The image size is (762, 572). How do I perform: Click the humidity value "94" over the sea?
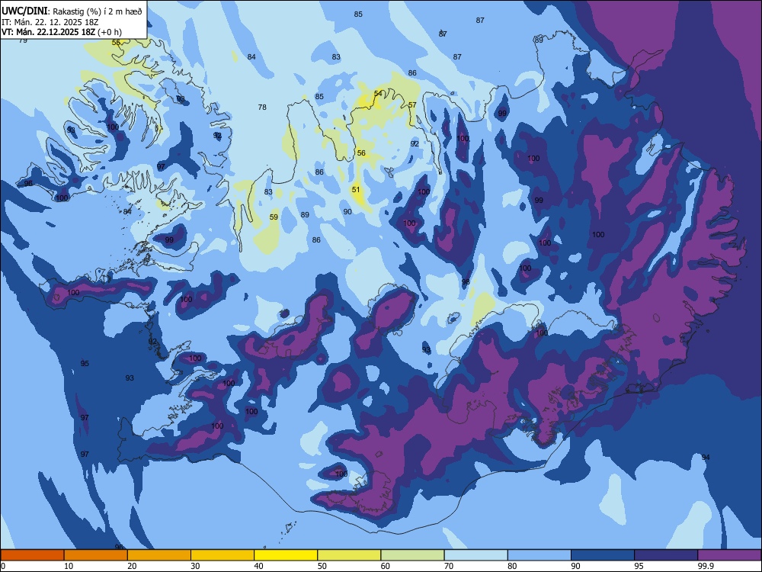[706, 457]
